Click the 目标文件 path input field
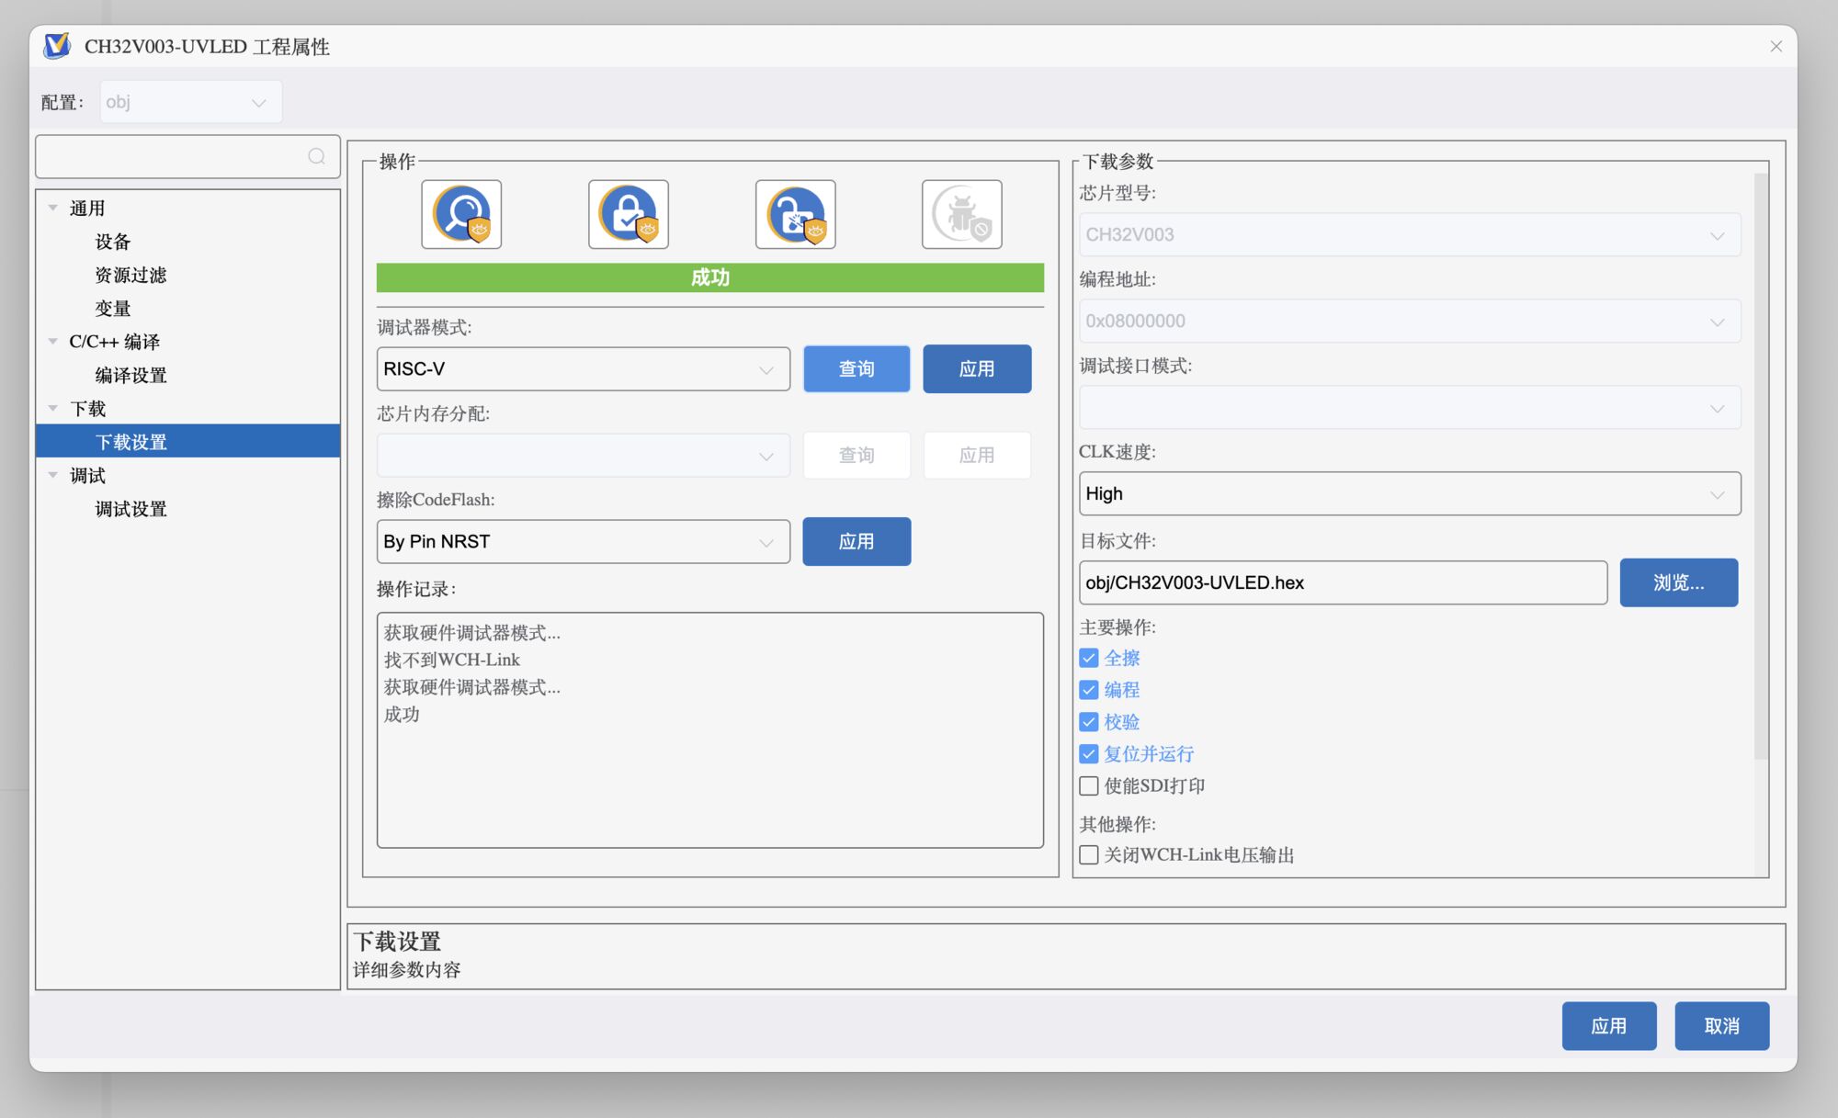This screenshot has height=1118, width=1838. 1342,582
